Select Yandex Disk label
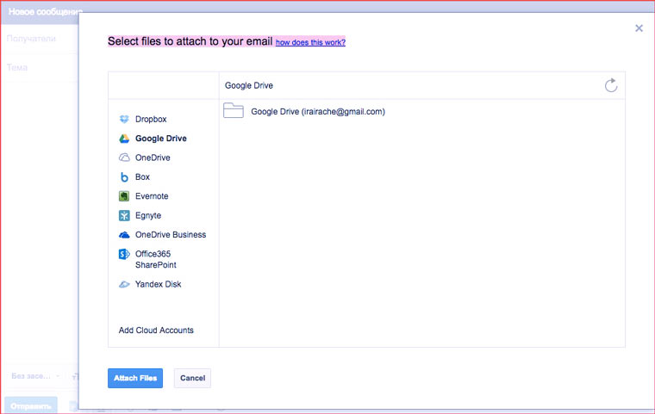 158,285
